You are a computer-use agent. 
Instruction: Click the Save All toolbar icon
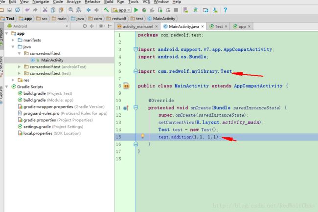(9, 10)
